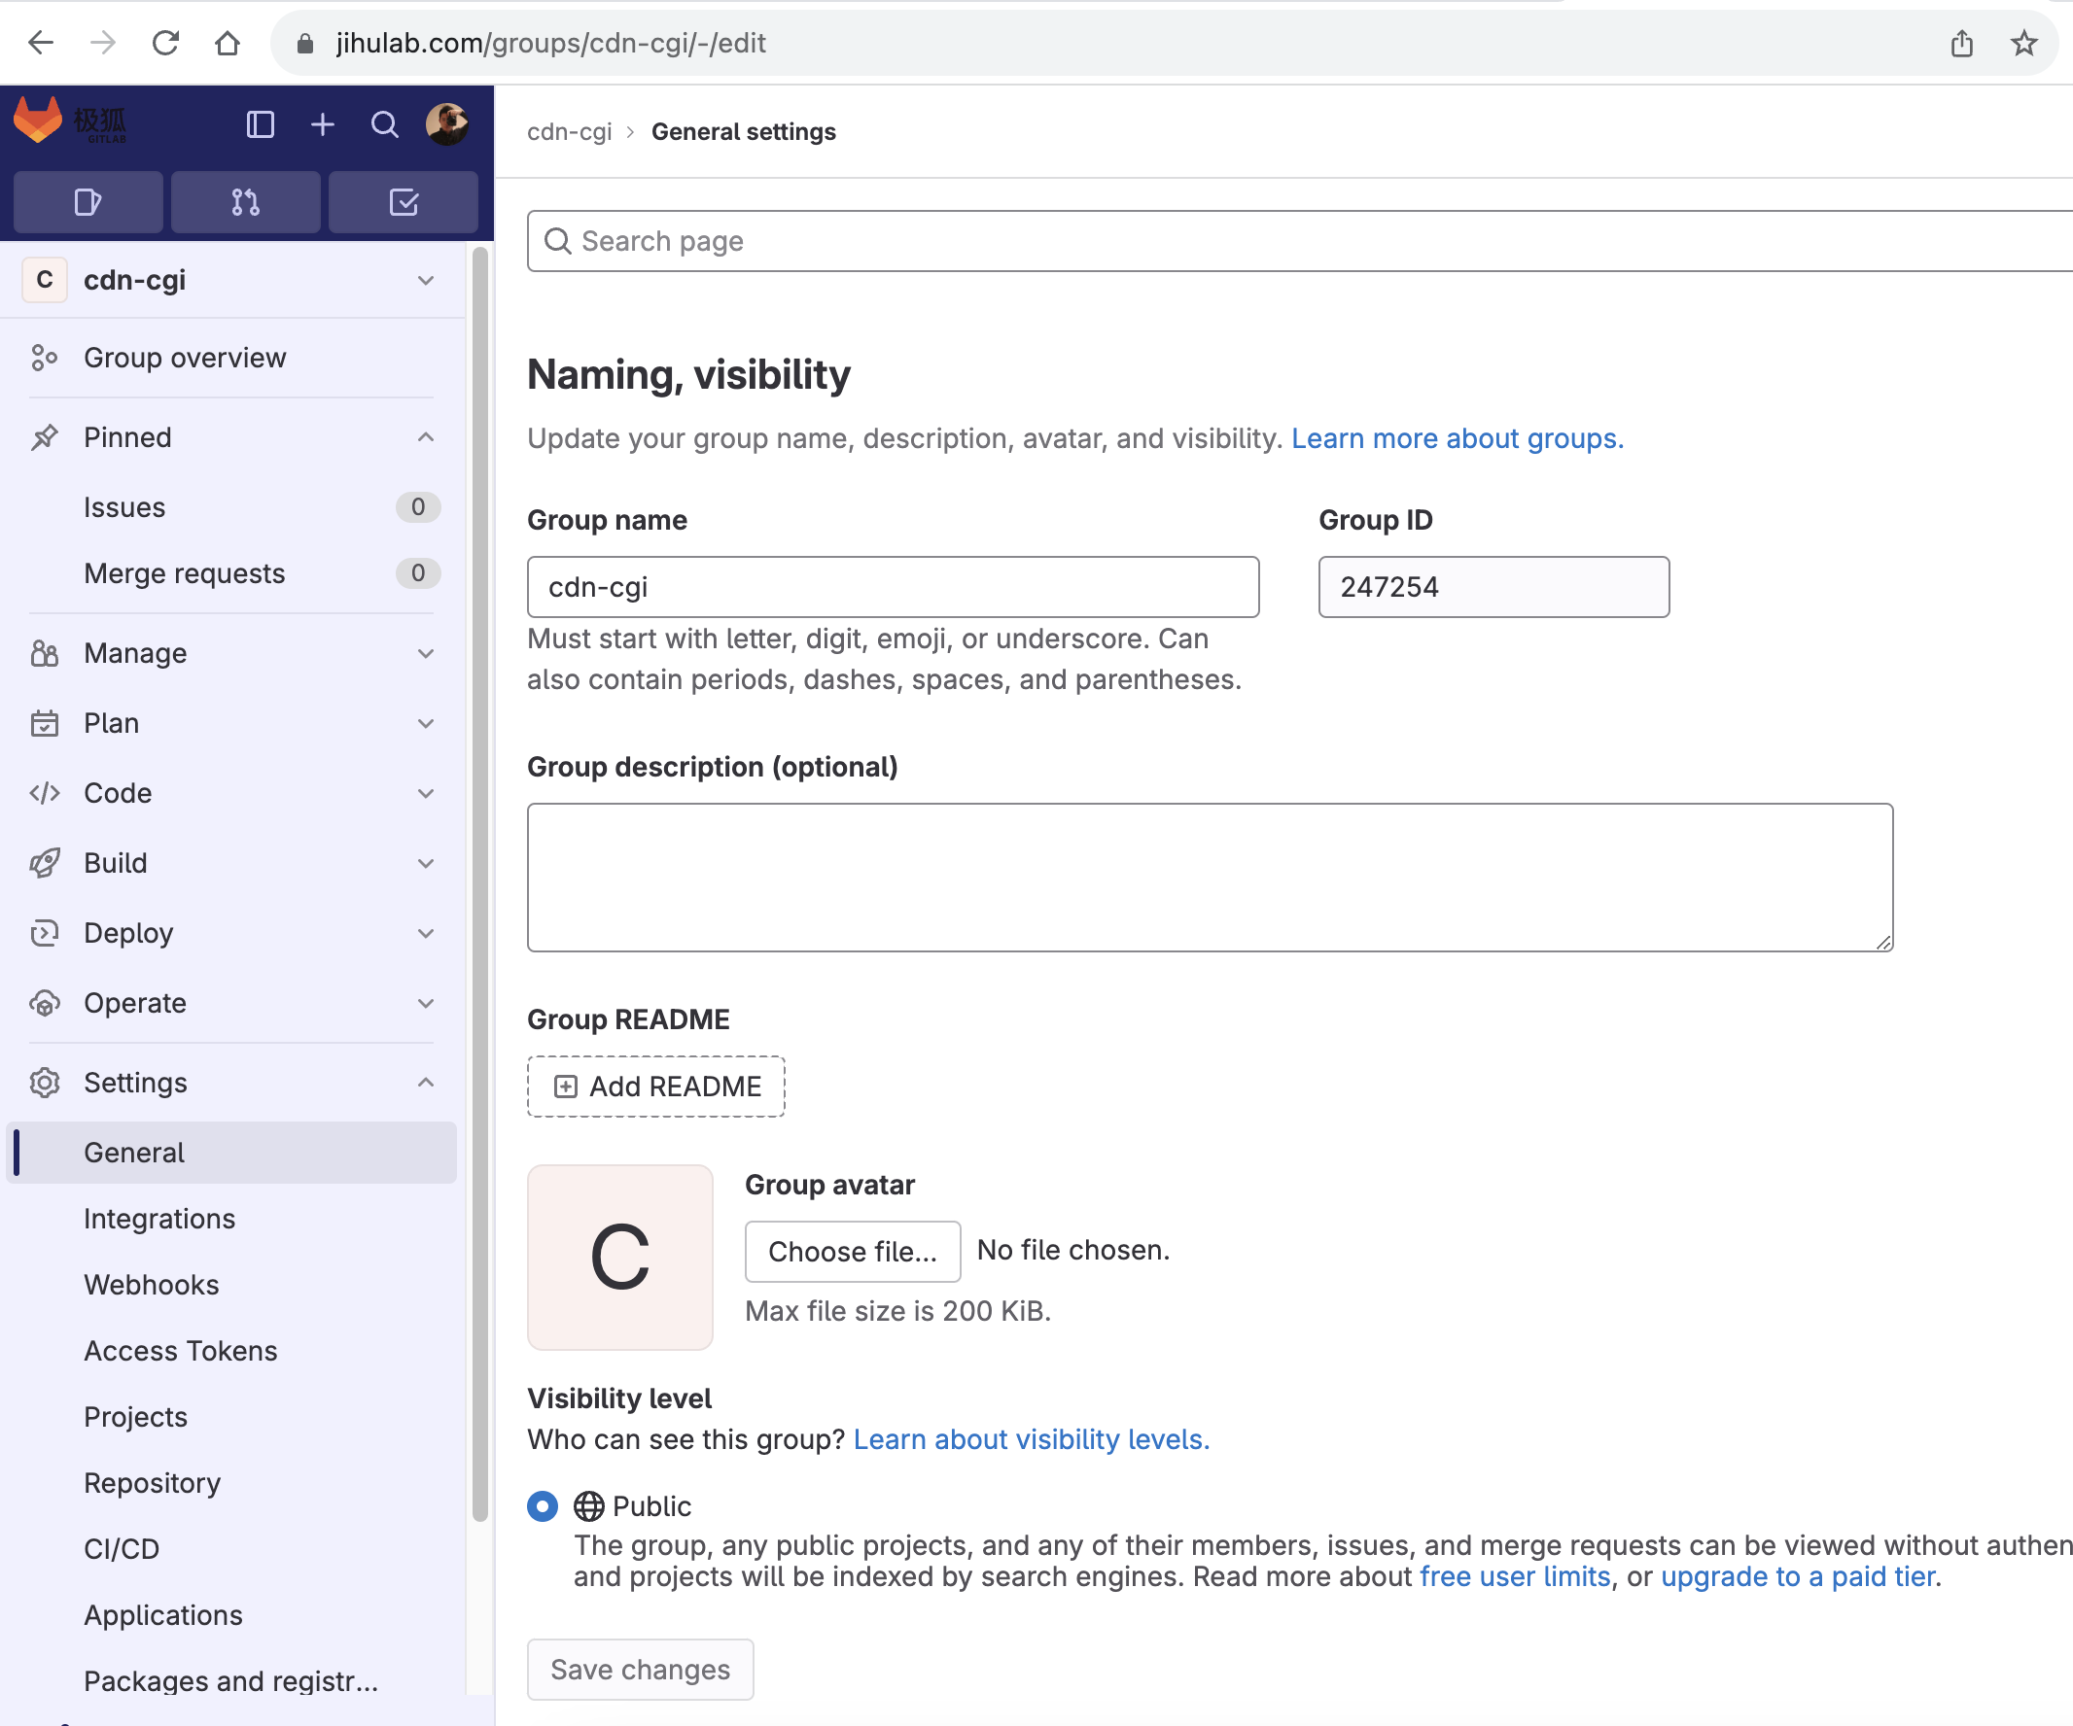
Task: Click the Group description text area
Action: click(x=1211, y=878)
